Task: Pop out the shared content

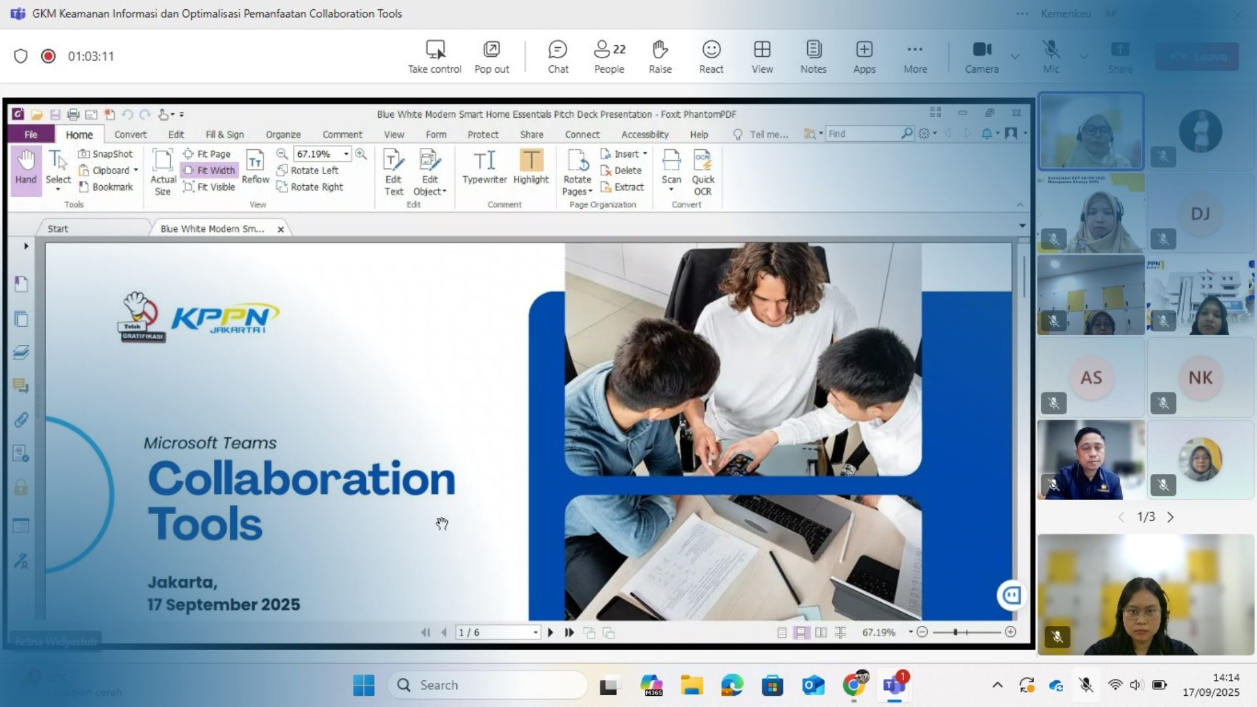Action: point(492,56)
